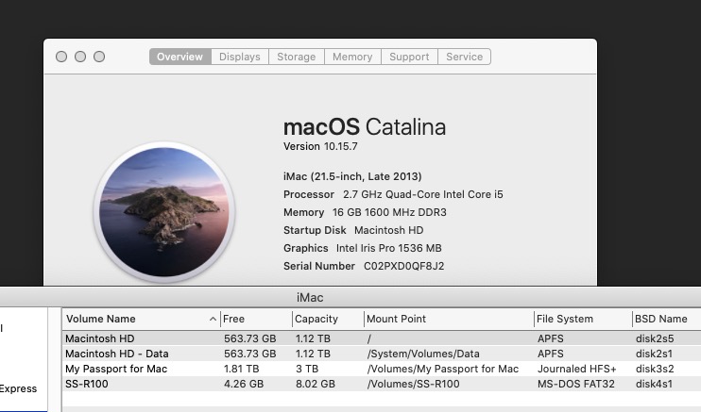The width and height of the screenshot is (701, 412).
Task: Click the disk4s1 BSD name
Action: coord(654,384)
